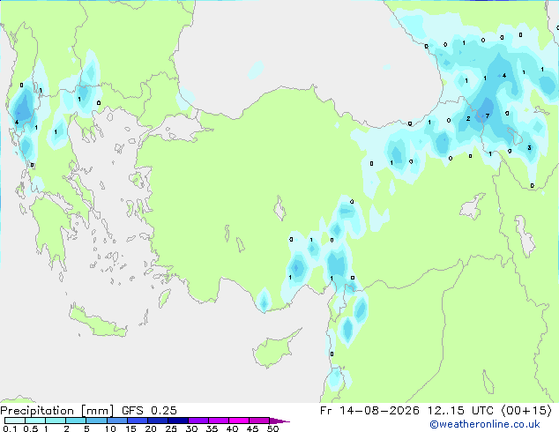Screen dimensions: 559x432
Task: Click the weatheronline.co.uk copyright link
Action: (x=484, y=424)
